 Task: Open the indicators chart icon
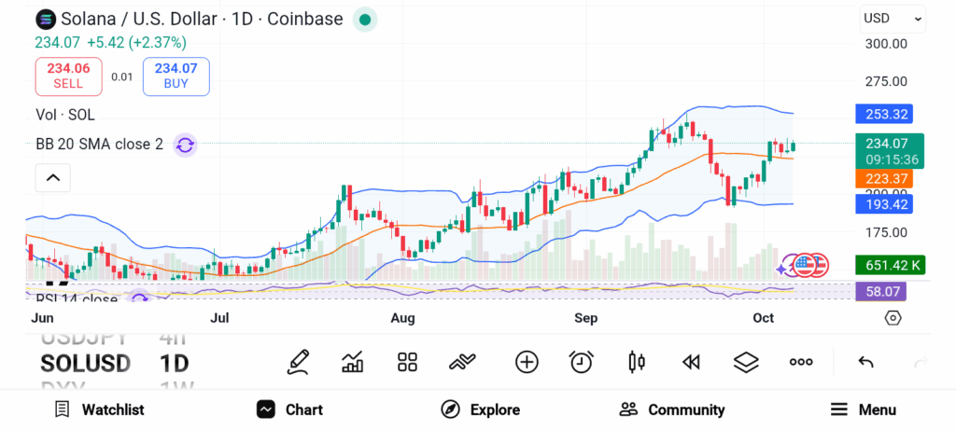353,362
